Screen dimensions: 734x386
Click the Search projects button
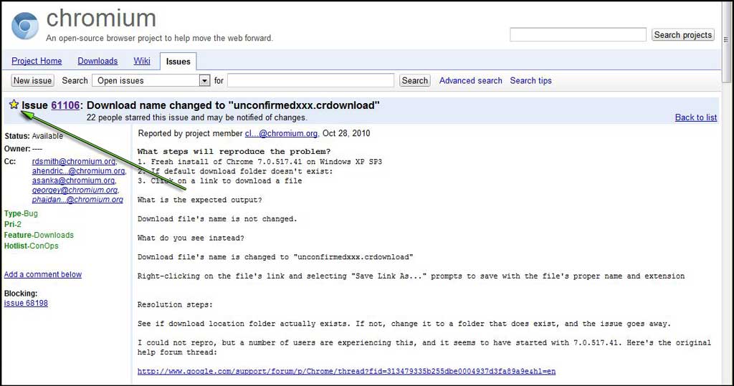tap(683, 34)
